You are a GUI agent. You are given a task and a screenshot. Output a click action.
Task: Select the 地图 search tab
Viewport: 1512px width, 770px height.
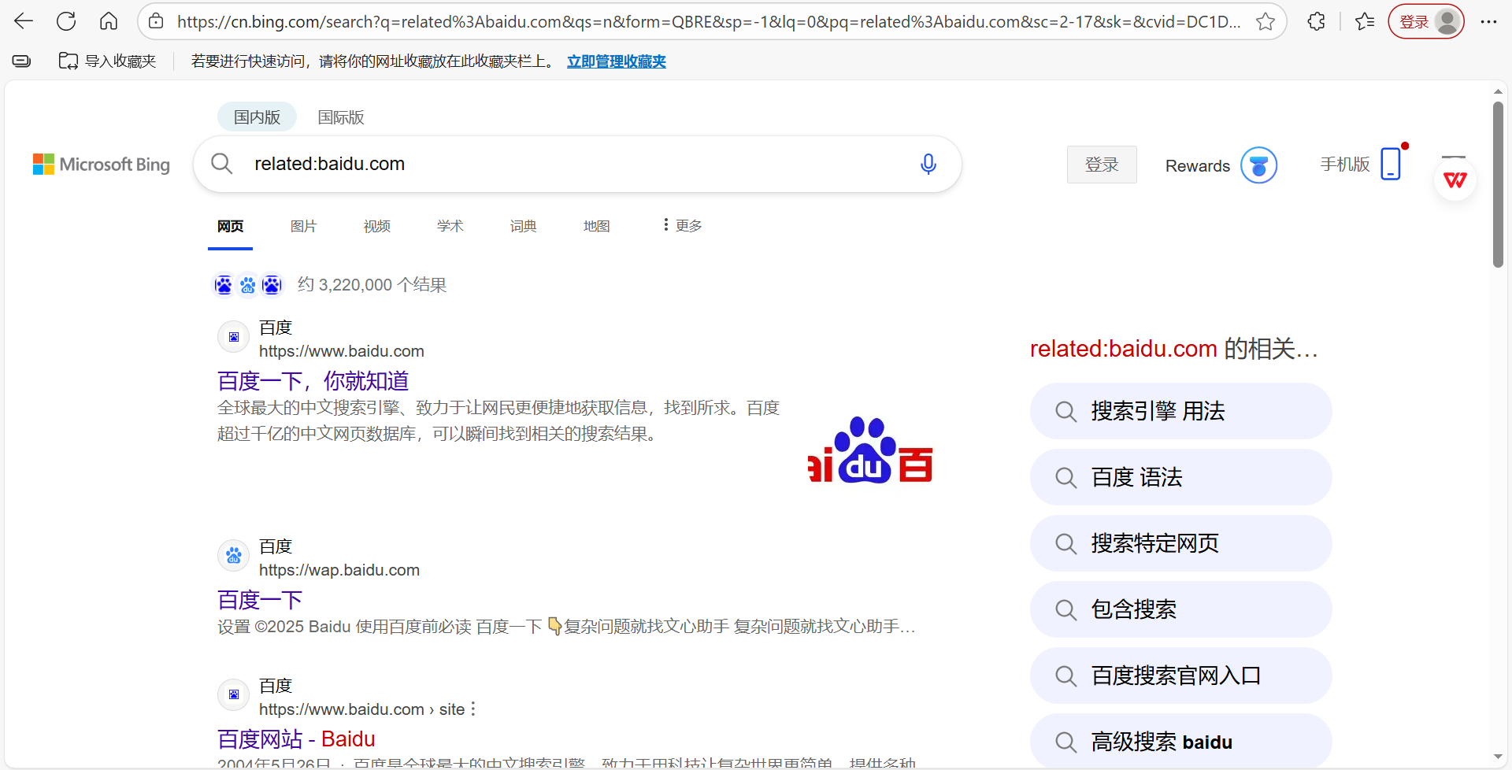[596, 226]
